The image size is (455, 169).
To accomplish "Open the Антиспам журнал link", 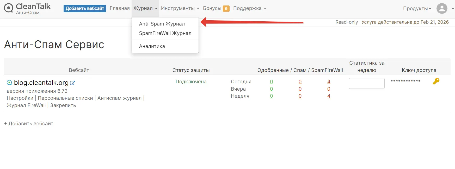I will (x=119, y=98).
